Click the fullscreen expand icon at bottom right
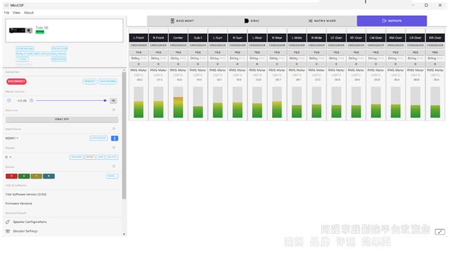Image resolution: width=450 pixels, height=263 pixels. tap(440, 231)
